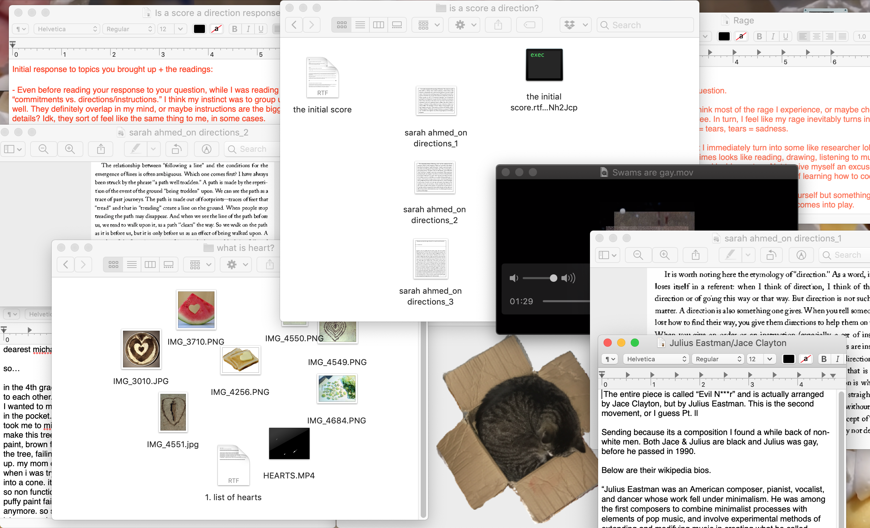Image resolution: width=870 pixels, height=528 pixels.
Task: Switch to list view in 'what is heart?' window
Action: click(132, 264)
